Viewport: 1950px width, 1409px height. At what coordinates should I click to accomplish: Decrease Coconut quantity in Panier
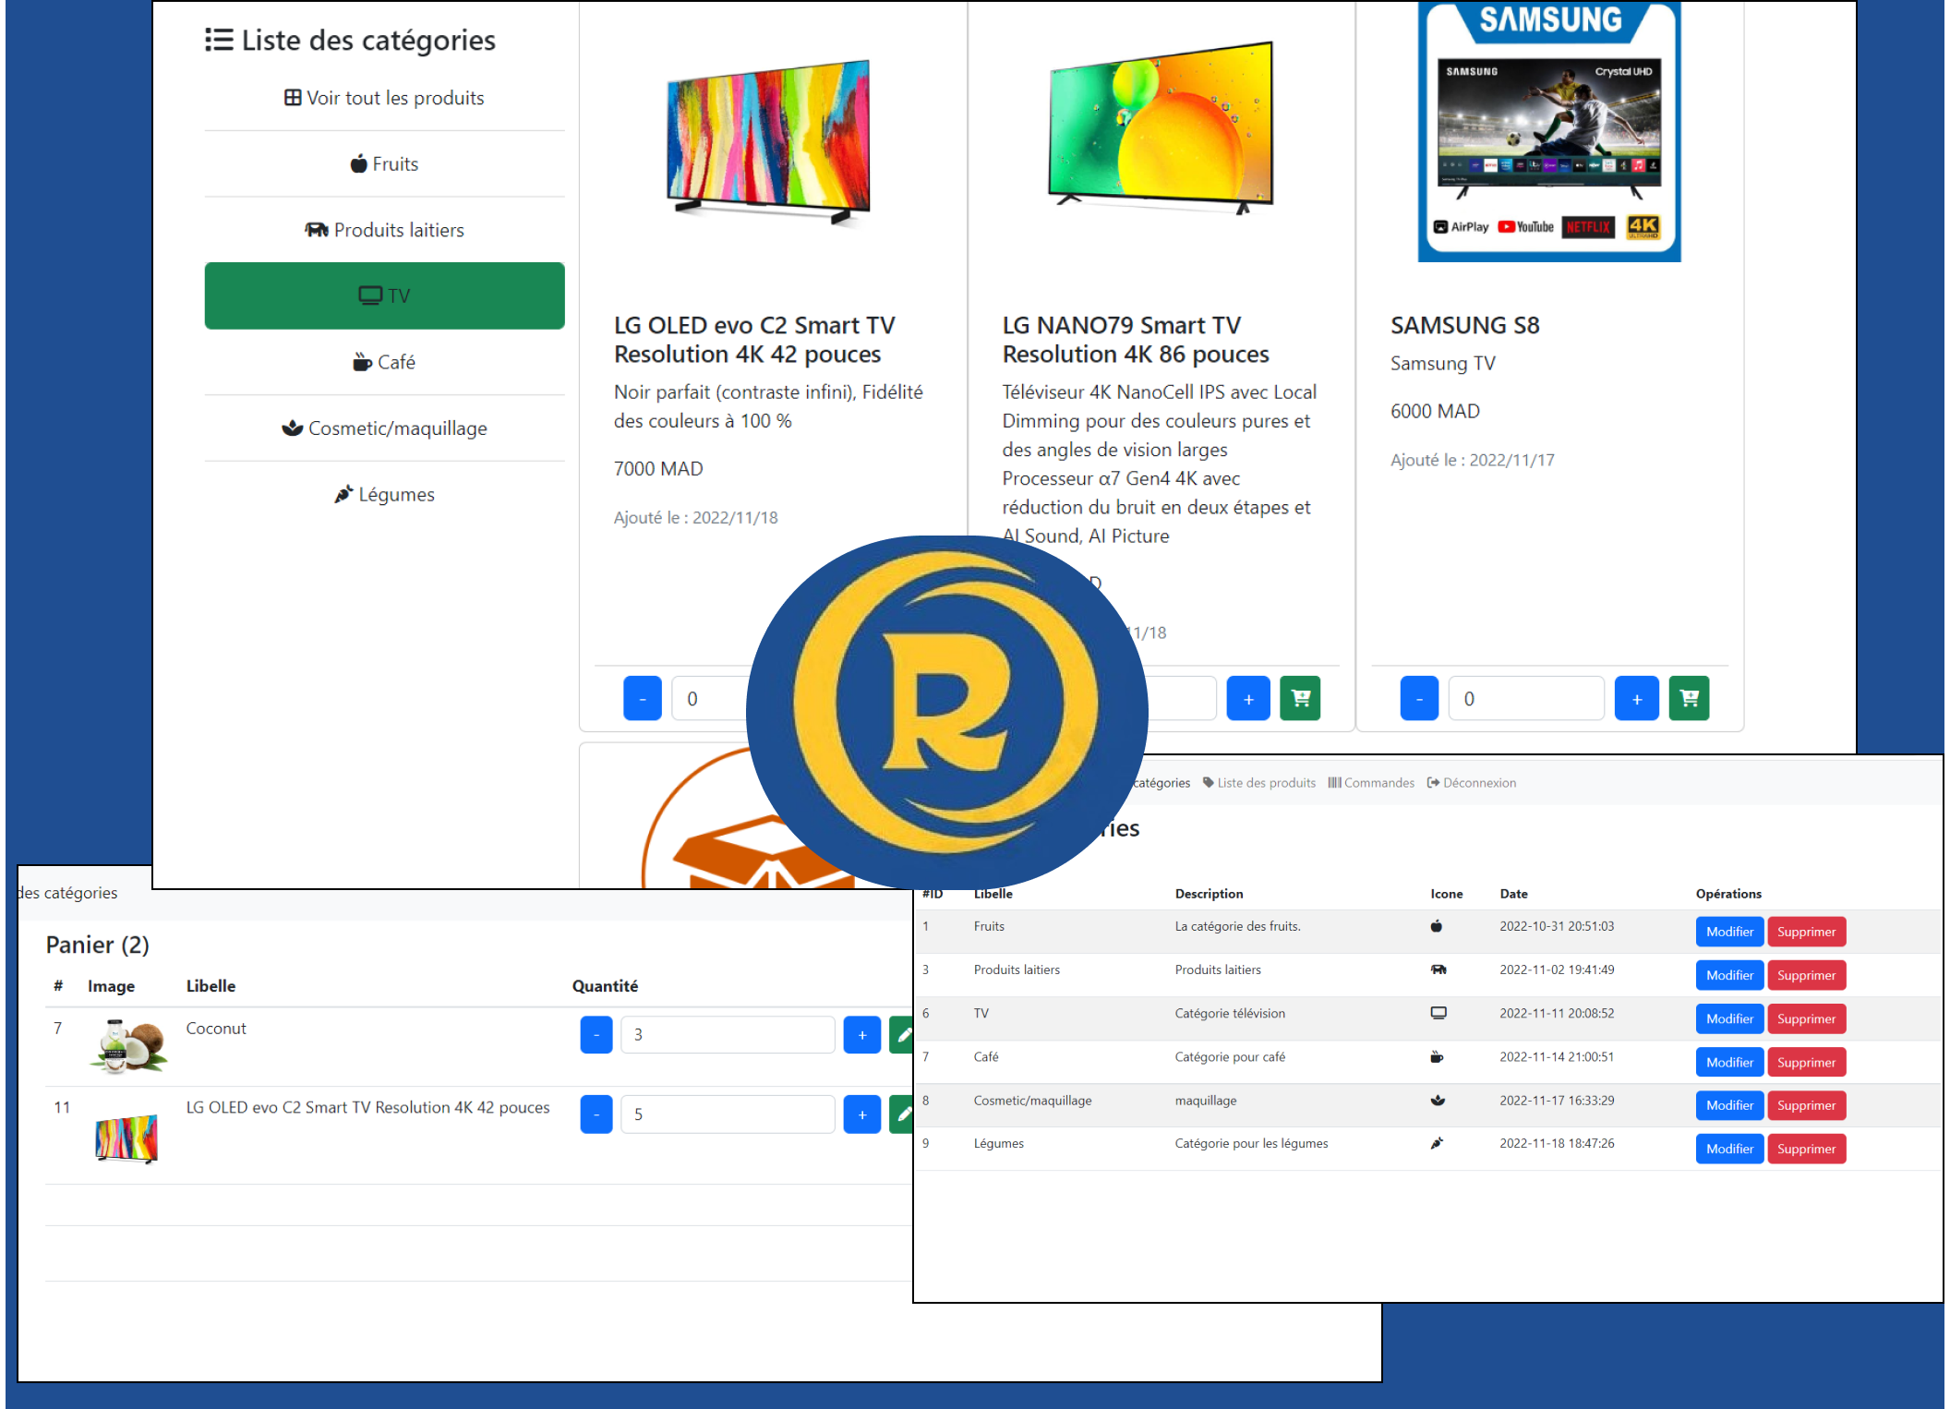click(596, 1034)
